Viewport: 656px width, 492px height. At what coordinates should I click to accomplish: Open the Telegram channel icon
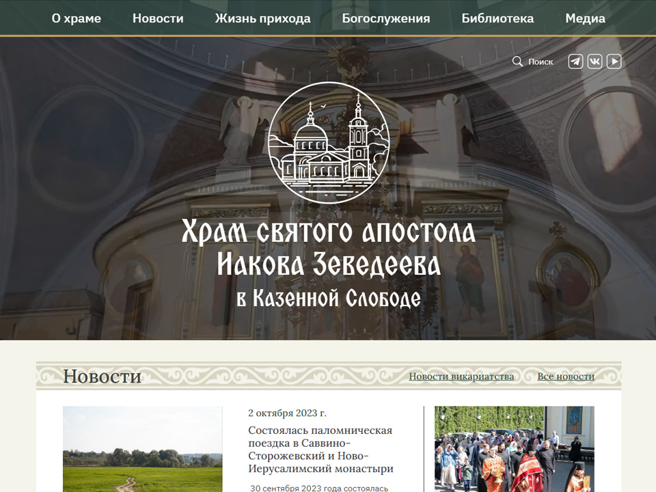click(576, 61)
